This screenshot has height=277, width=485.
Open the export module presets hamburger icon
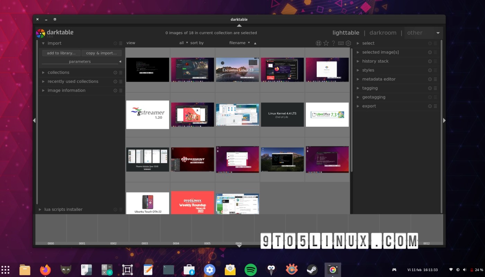[435, 106]
